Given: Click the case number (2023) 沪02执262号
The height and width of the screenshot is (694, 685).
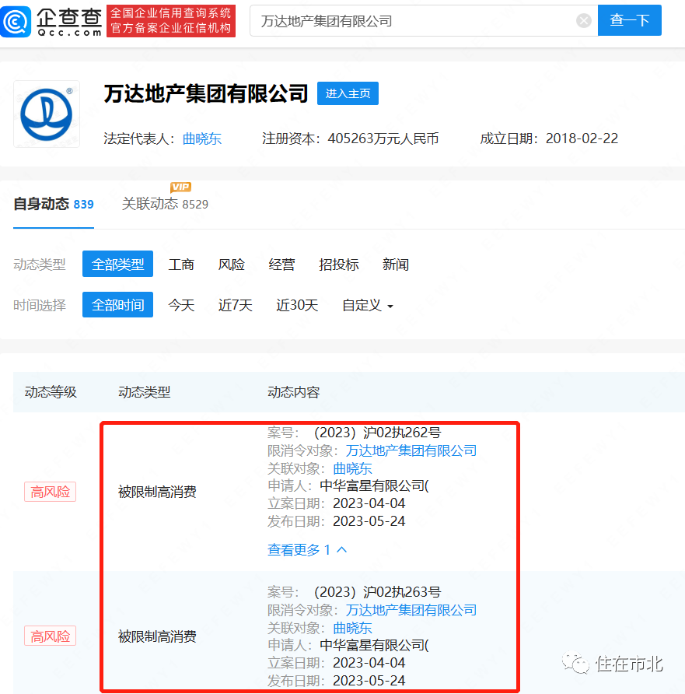Looking at the screenshot, I should [377, 433].
